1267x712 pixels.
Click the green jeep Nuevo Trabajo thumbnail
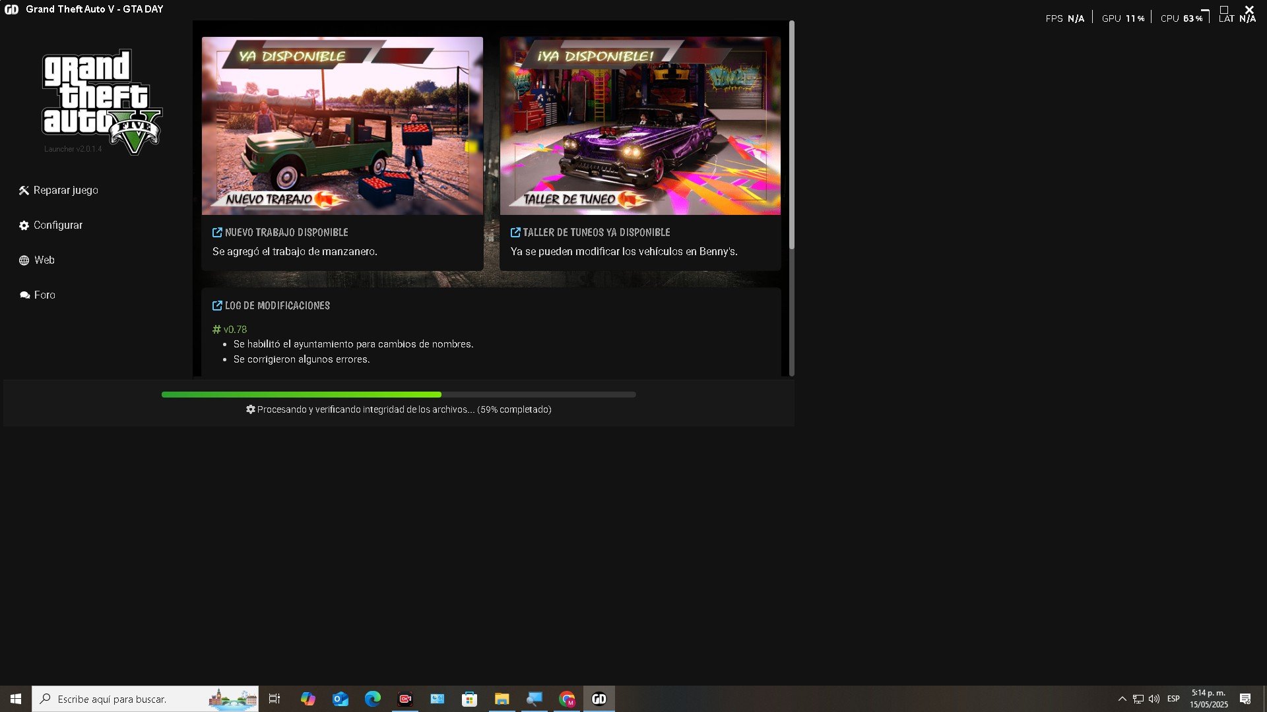coord(342,125)
